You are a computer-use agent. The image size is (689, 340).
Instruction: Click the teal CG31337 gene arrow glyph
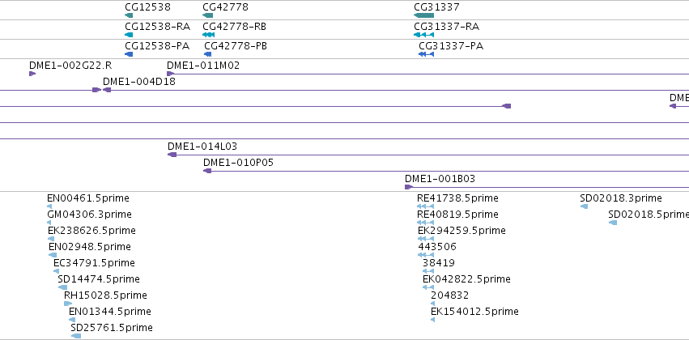point(423,15)
